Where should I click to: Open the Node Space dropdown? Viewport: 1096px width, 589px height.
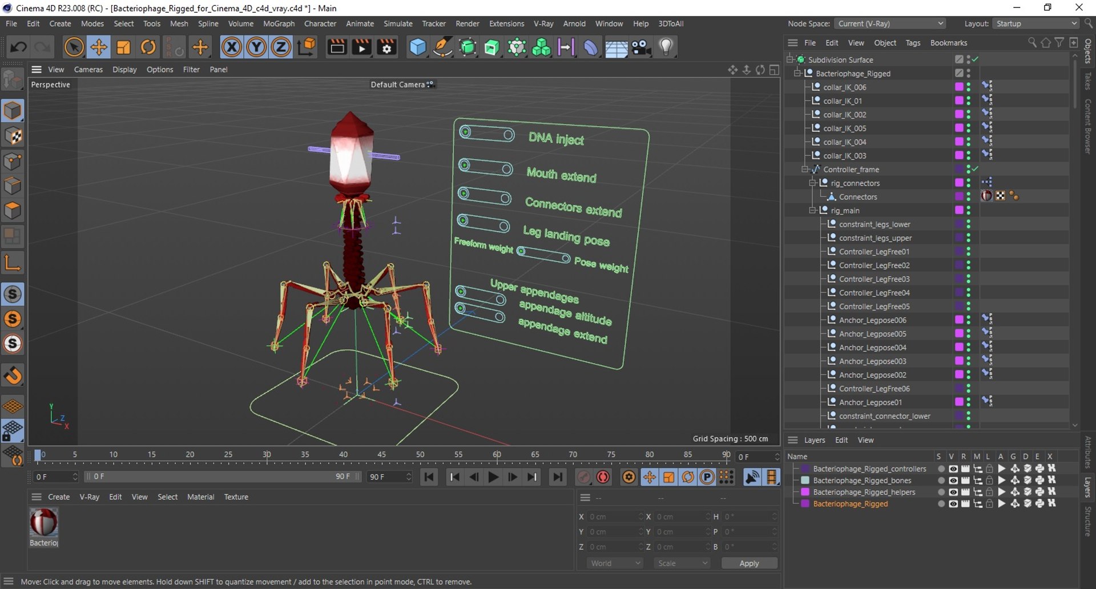[x=889, y=23]
